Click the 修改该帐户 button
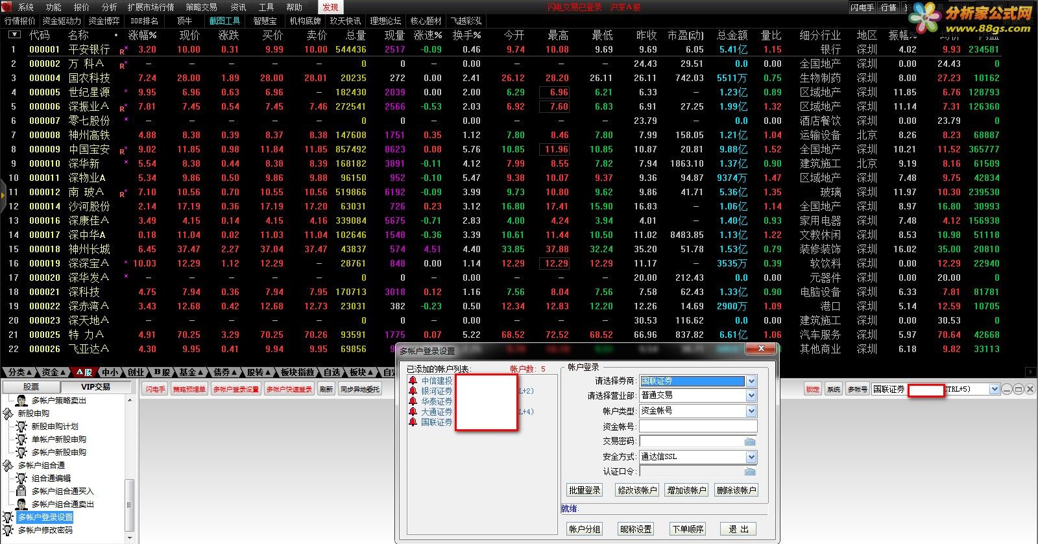Screen dimensions: 1038x544 pyautogui.click(x=637, y=490)
